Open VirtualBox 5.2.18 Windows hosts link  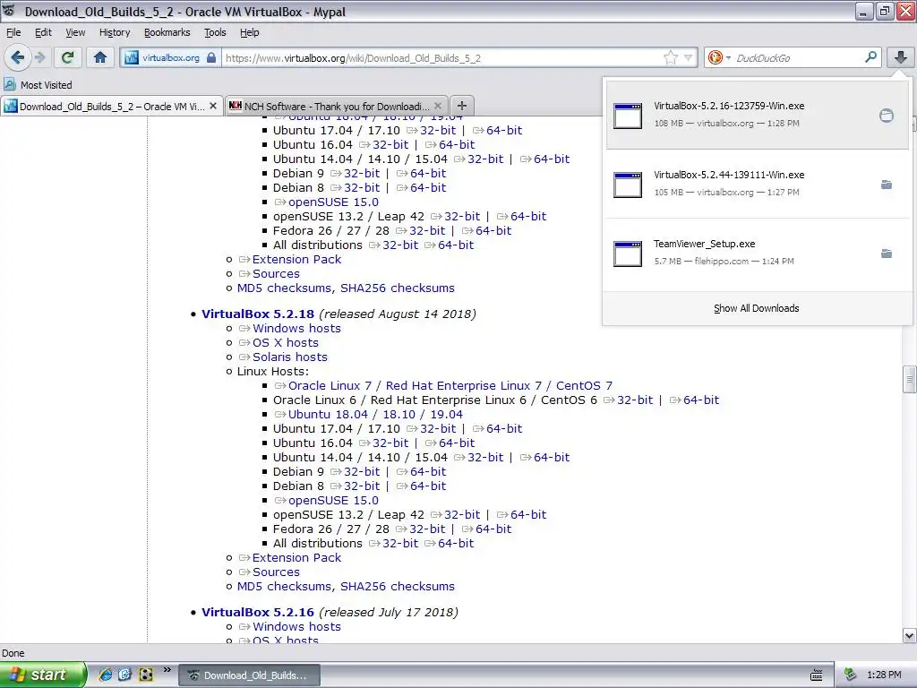[x=296, y=328]
